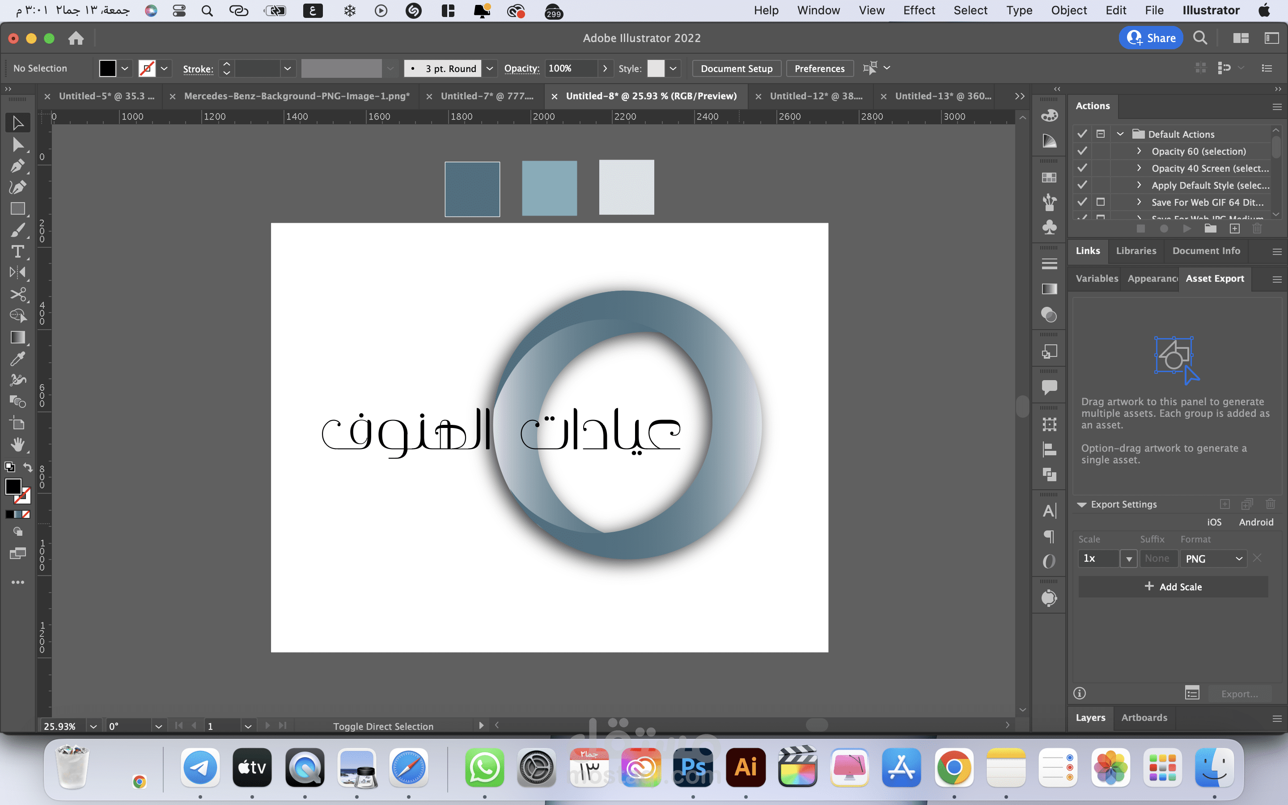This screenshot has width=1288, height=805.
Task: Click the Add Scale button
Action: click(1173, 587)
